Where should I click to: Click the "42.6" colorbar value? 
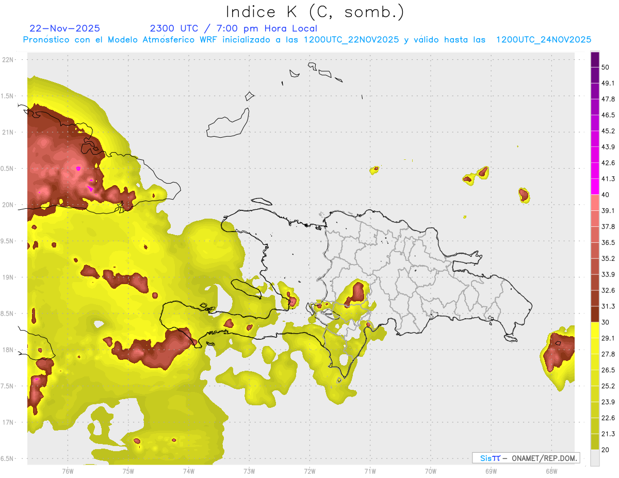[x=608, y=163]
